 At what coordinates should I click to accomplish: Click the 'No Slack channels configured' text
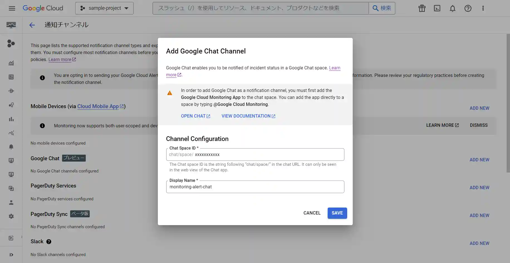(x=58, y=255)
